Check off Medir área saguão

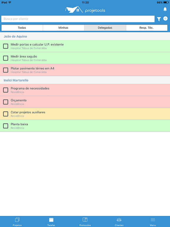point(6,58)
